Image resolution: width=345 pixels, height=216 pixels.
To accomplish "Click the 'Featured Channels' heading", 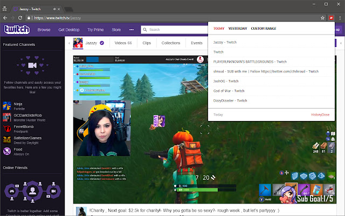I will click(x=19, y=44).
